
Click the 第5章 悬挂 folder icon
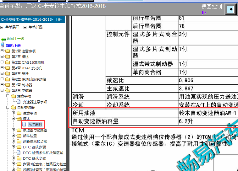pyautogui.click(x=8, y=73)
